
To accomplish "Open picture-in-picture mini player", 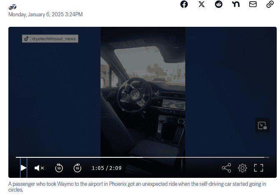I will pyautogui.click(x=263, y=125).
